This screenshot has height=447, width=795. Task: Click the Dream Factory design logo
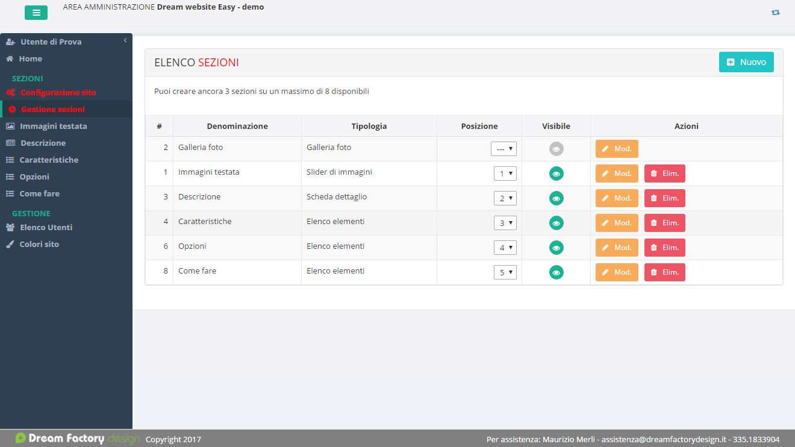pos(78,439)
